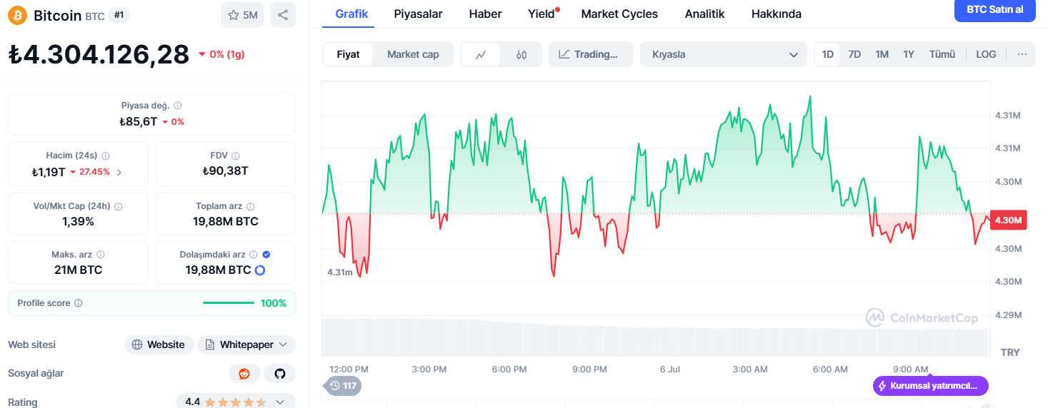Click the Profile score progress bar

click(x=229, y=303)
